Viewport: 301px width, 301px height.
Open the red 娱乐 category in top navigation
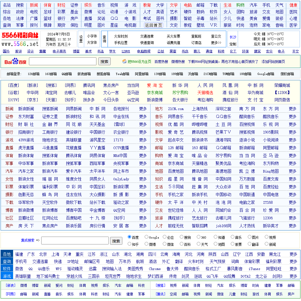pyautogui.click(x=88, y=5)
